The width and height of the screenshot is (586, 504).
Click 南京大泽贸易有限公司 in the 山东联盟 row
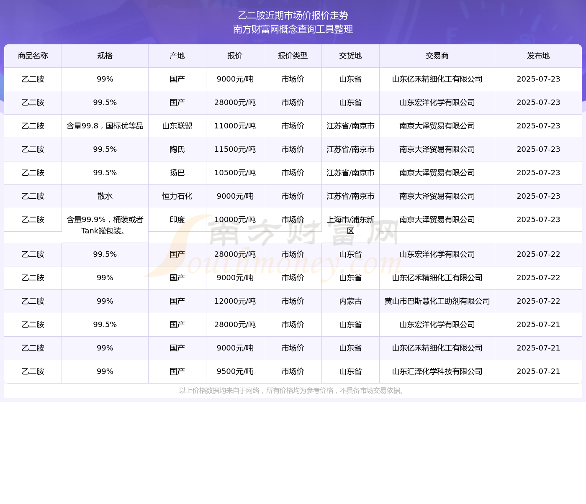(x=437, y=126)
